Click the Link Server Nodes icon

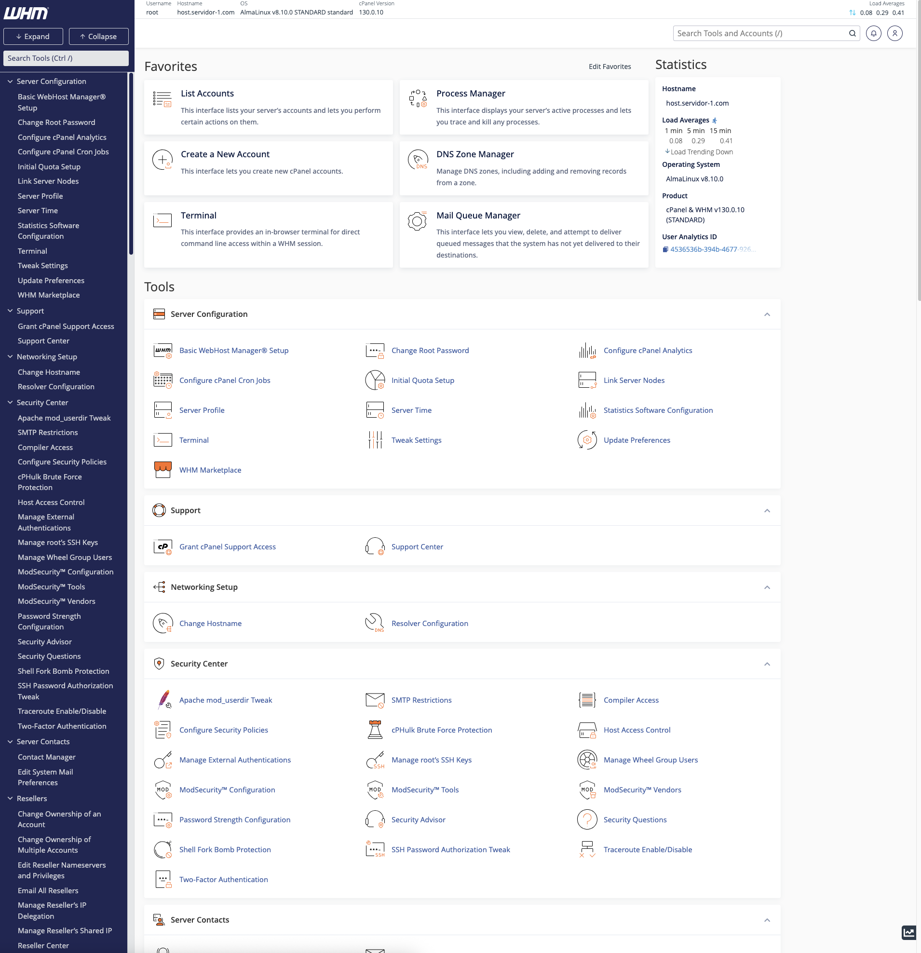coord(587,380)
